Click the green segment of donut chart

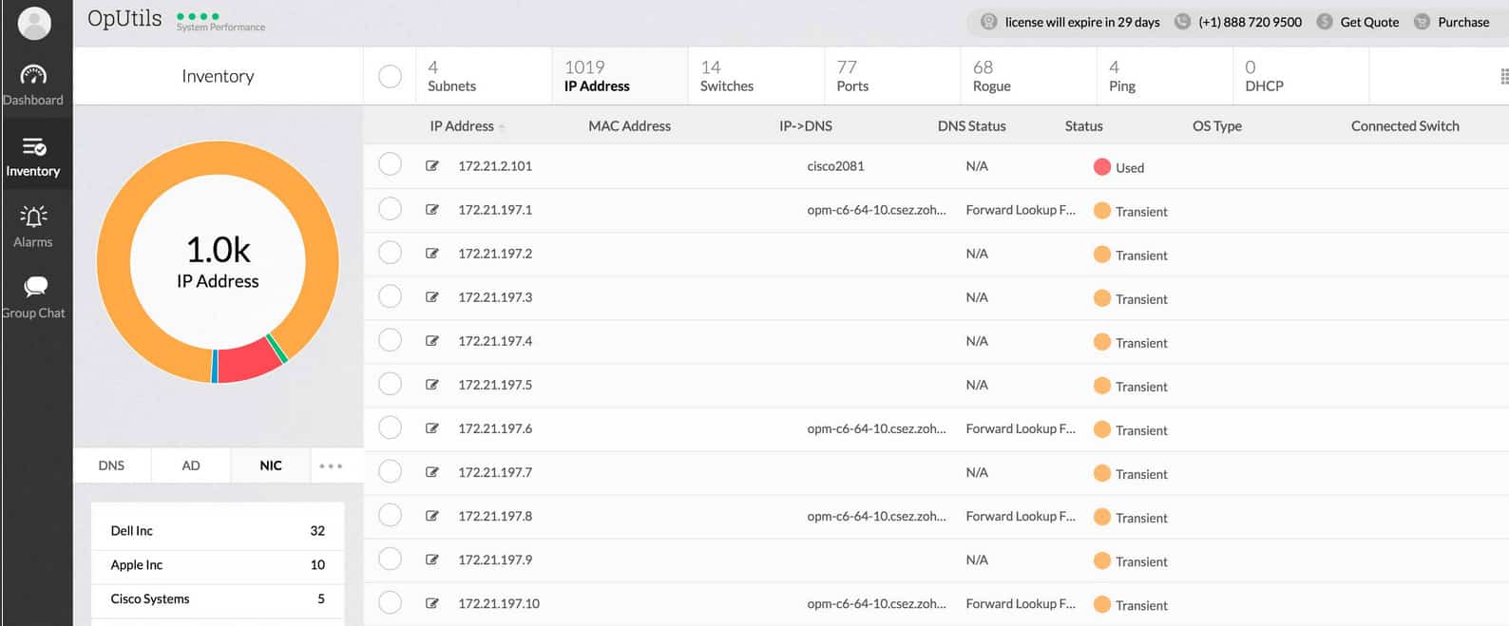[277, 348]
